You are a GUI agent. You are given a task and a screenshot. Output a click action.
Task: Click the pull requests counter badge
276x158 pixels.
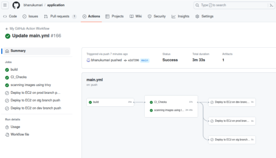click(x=74, y=16)
